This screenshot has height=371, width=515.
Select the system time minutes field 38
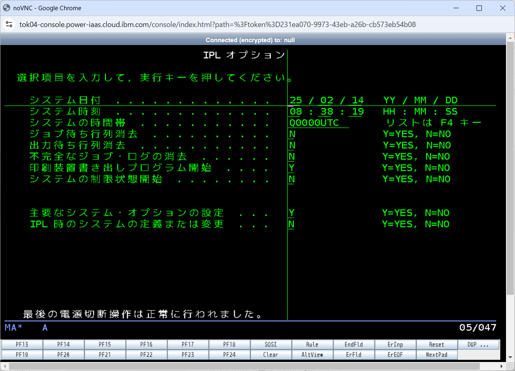327,111
